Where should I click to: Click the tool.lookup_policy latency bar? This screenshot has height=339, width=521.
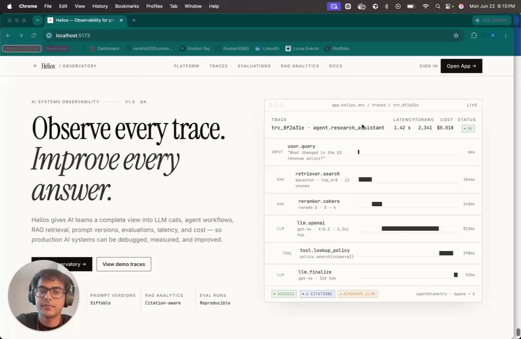(x=446, y=253)
